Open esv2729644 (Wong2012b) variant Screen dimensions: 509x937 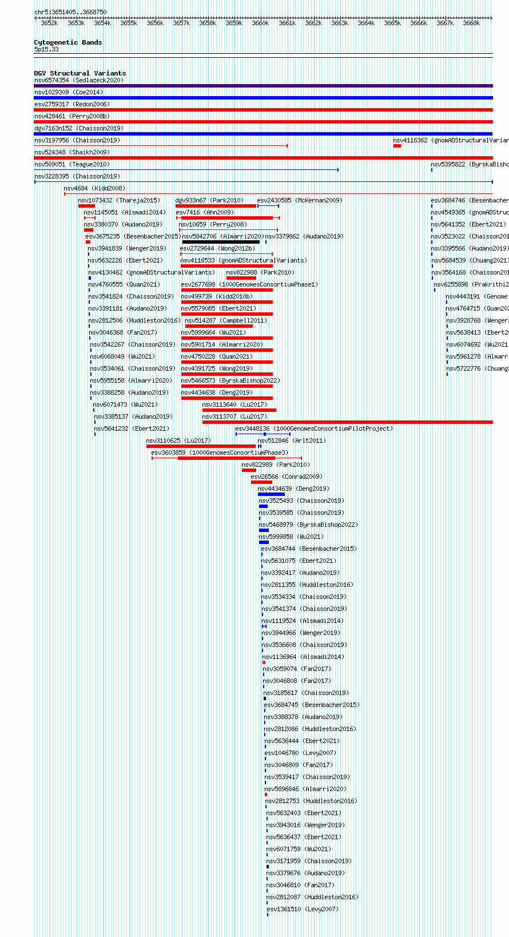pyautogui.click(x=217, y=248)
